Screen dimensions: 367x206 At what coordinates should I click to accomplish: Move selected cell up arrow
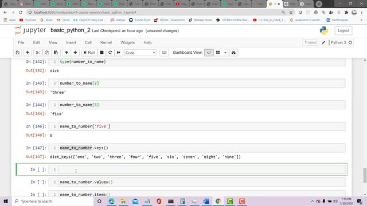click(67, 53)
